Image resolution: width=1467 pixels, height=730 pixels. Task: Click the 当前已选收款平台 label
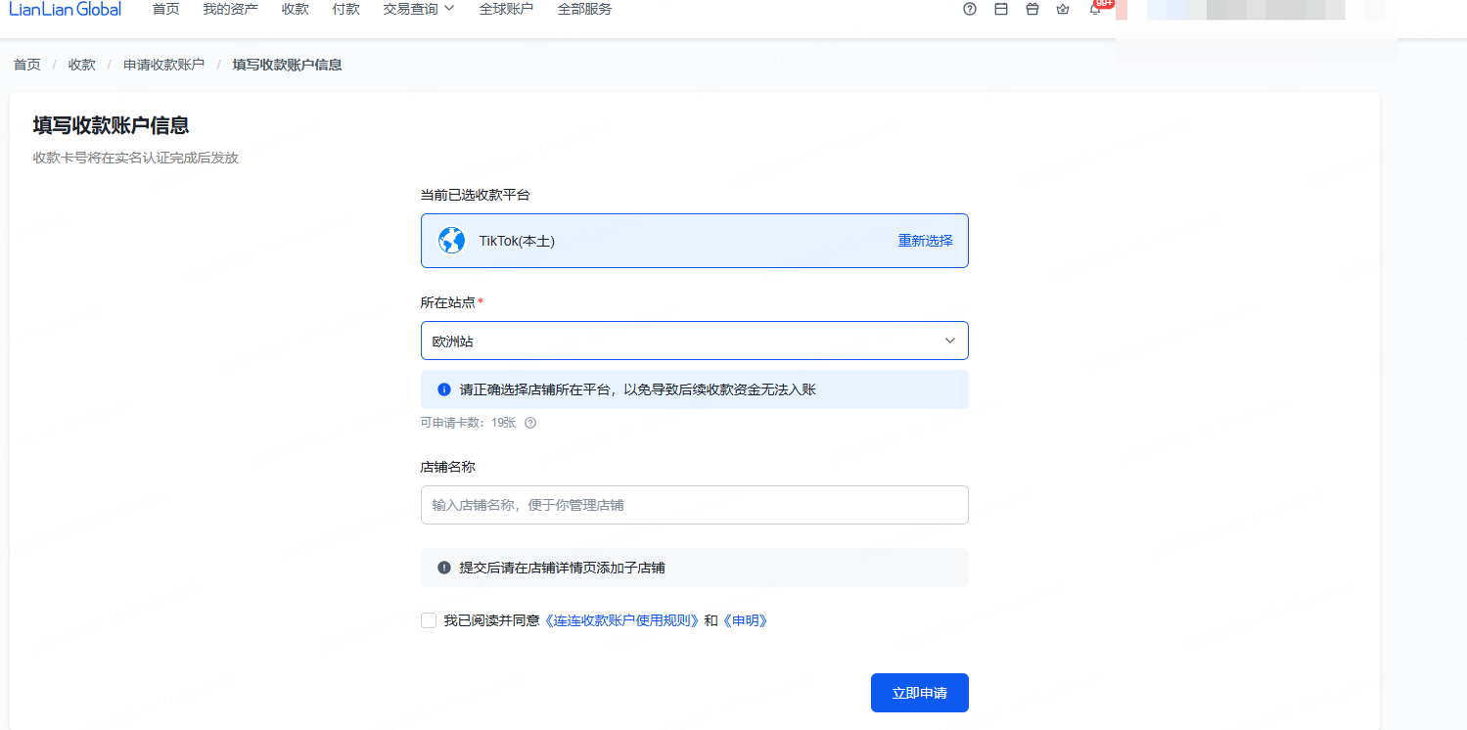(476, 195)
